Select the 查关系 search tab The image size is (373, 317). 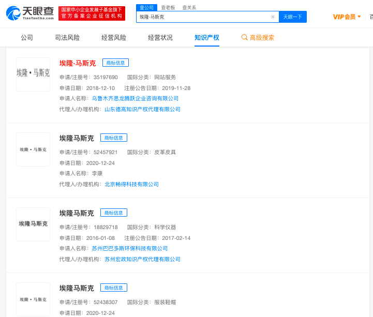pos(189,8)
